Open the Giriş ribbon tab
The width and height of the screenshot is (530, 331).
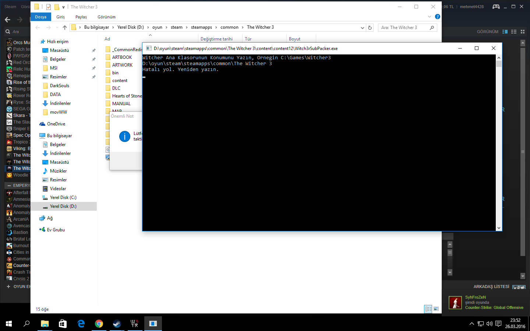pos(60,17)
